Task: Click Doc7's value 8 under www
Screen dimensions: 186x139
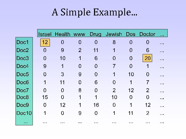Action: pyautogui.click(x=80, y=90)
